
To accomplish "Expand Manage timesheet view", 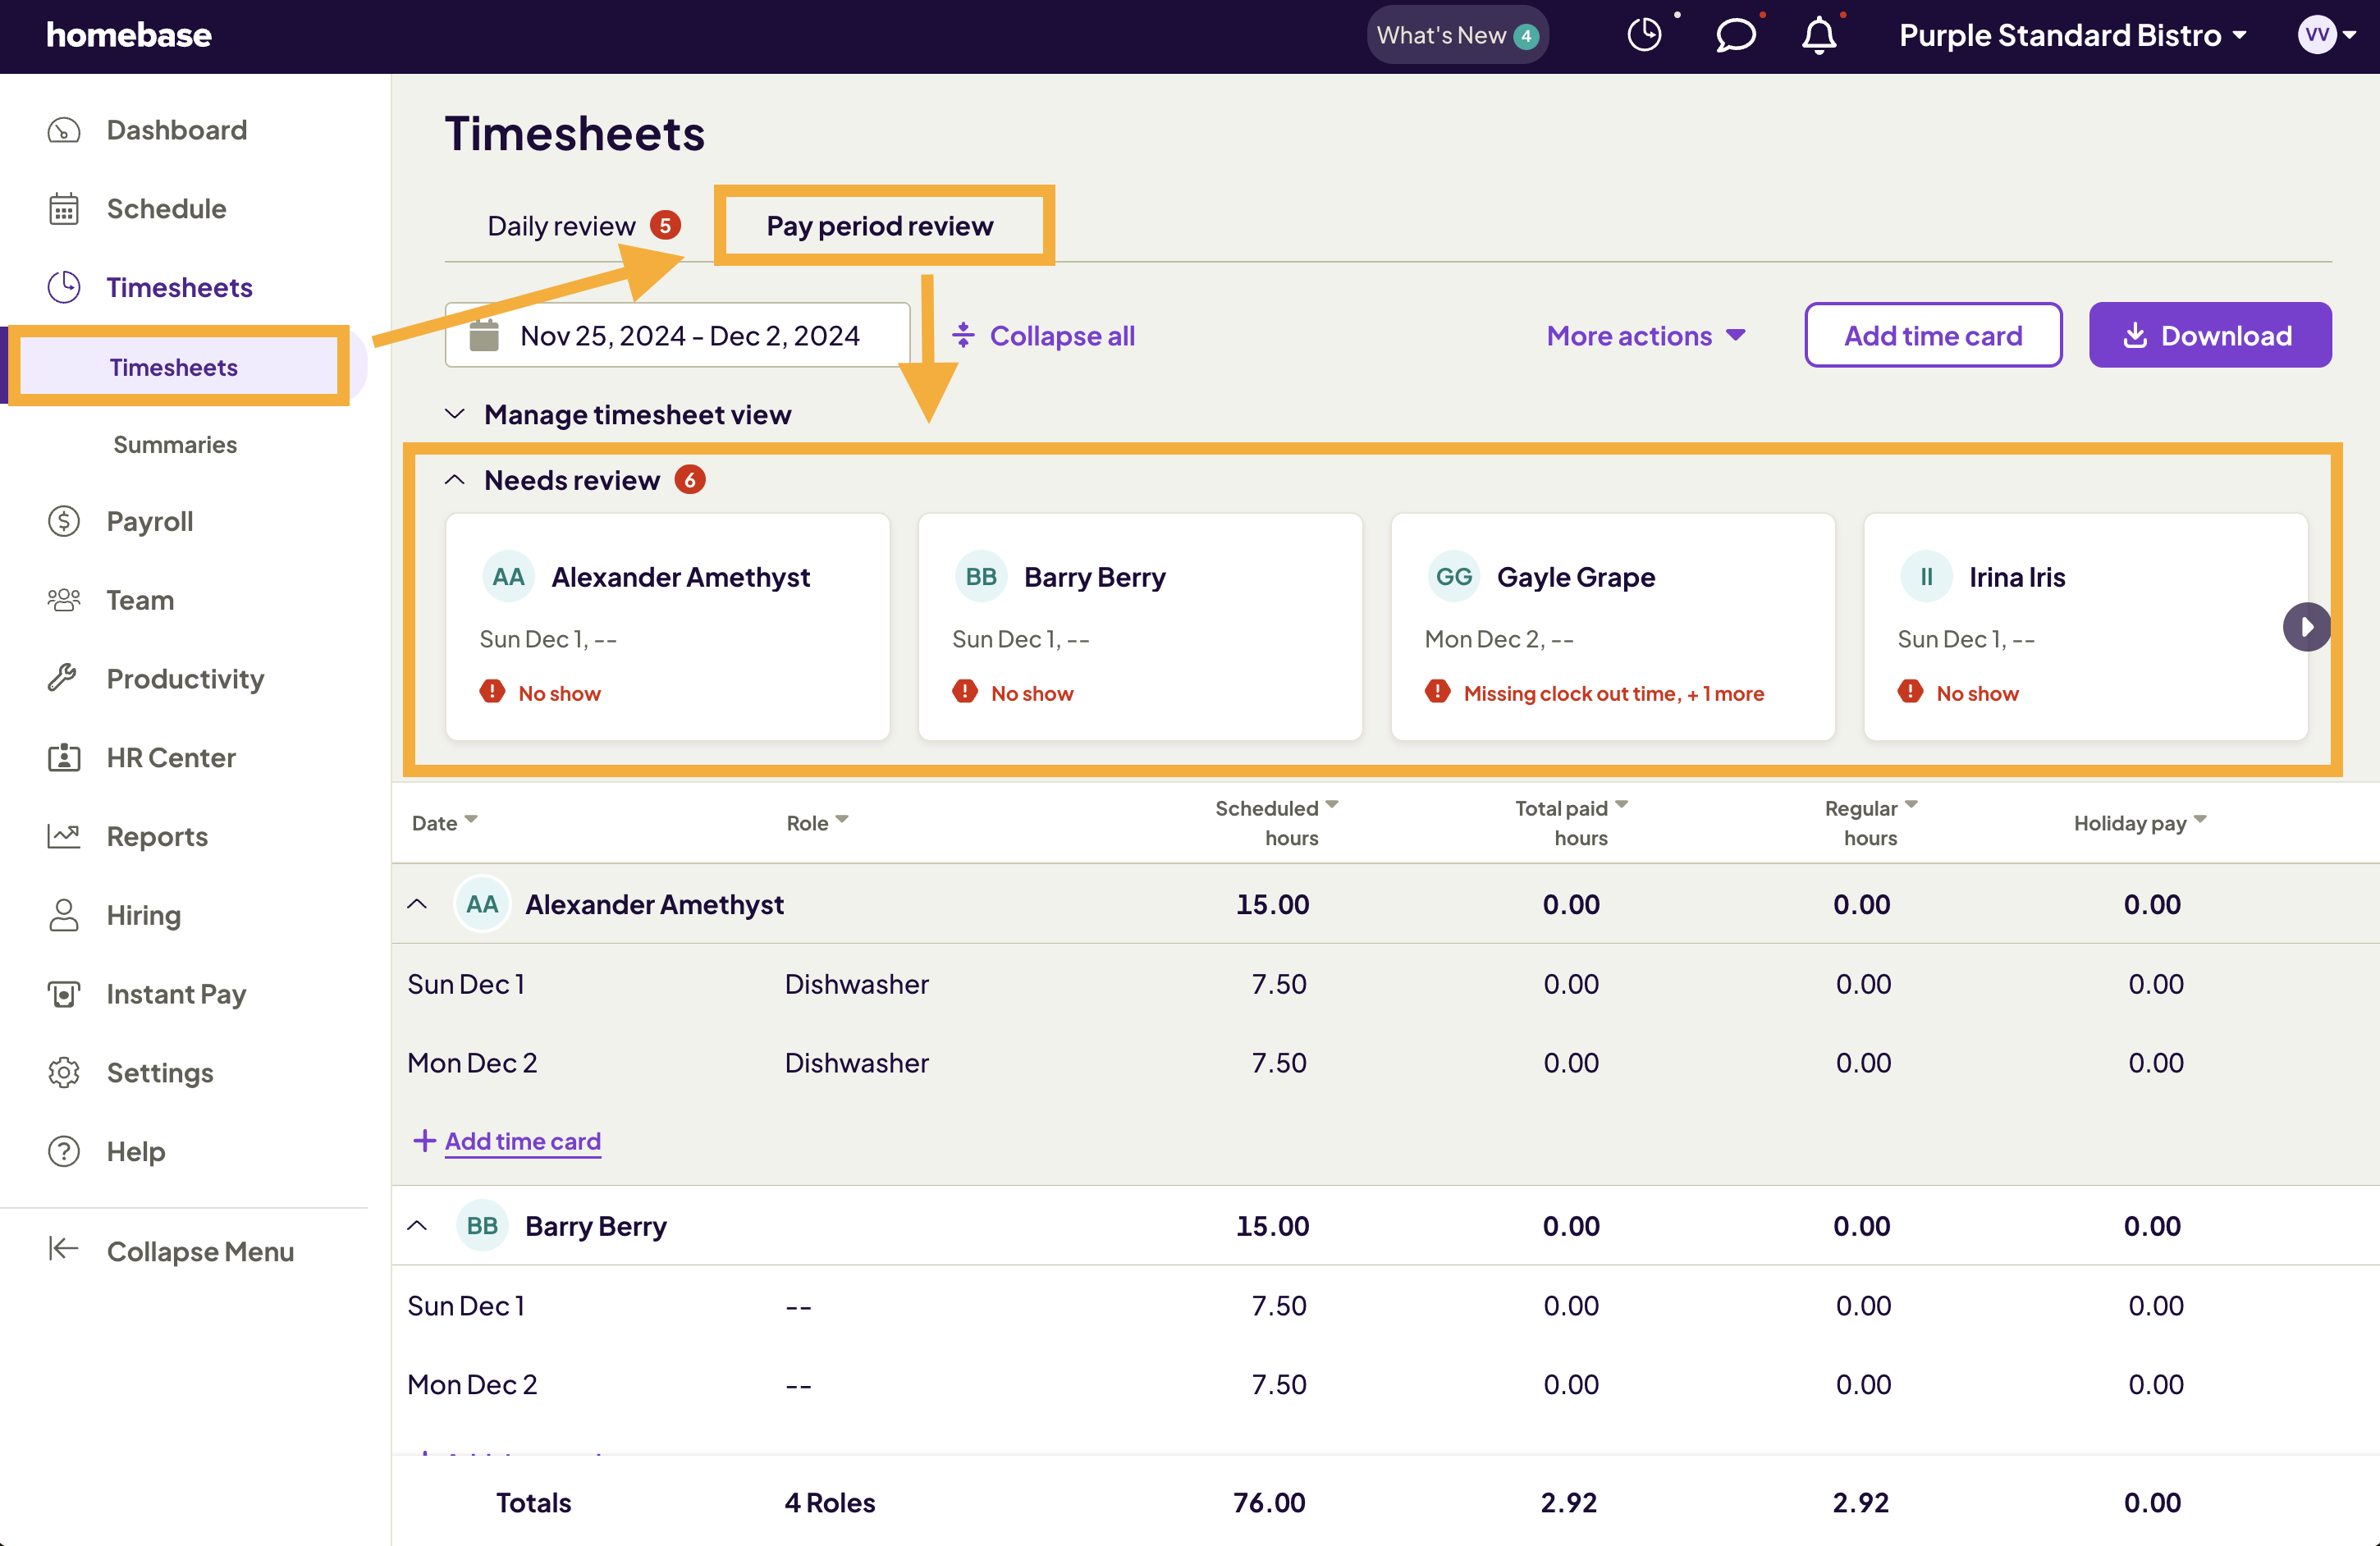I will click(455, 414).
